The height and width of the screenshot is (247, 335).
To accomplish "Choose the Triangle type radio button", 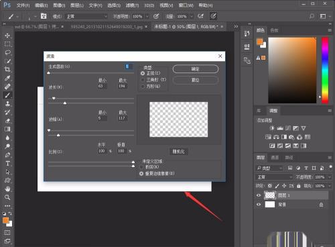I will click(143, 80).
